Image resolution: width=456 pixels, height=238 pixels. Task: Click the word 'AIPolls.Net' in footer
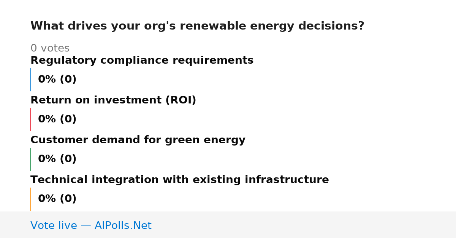click(x=123, y=225)
